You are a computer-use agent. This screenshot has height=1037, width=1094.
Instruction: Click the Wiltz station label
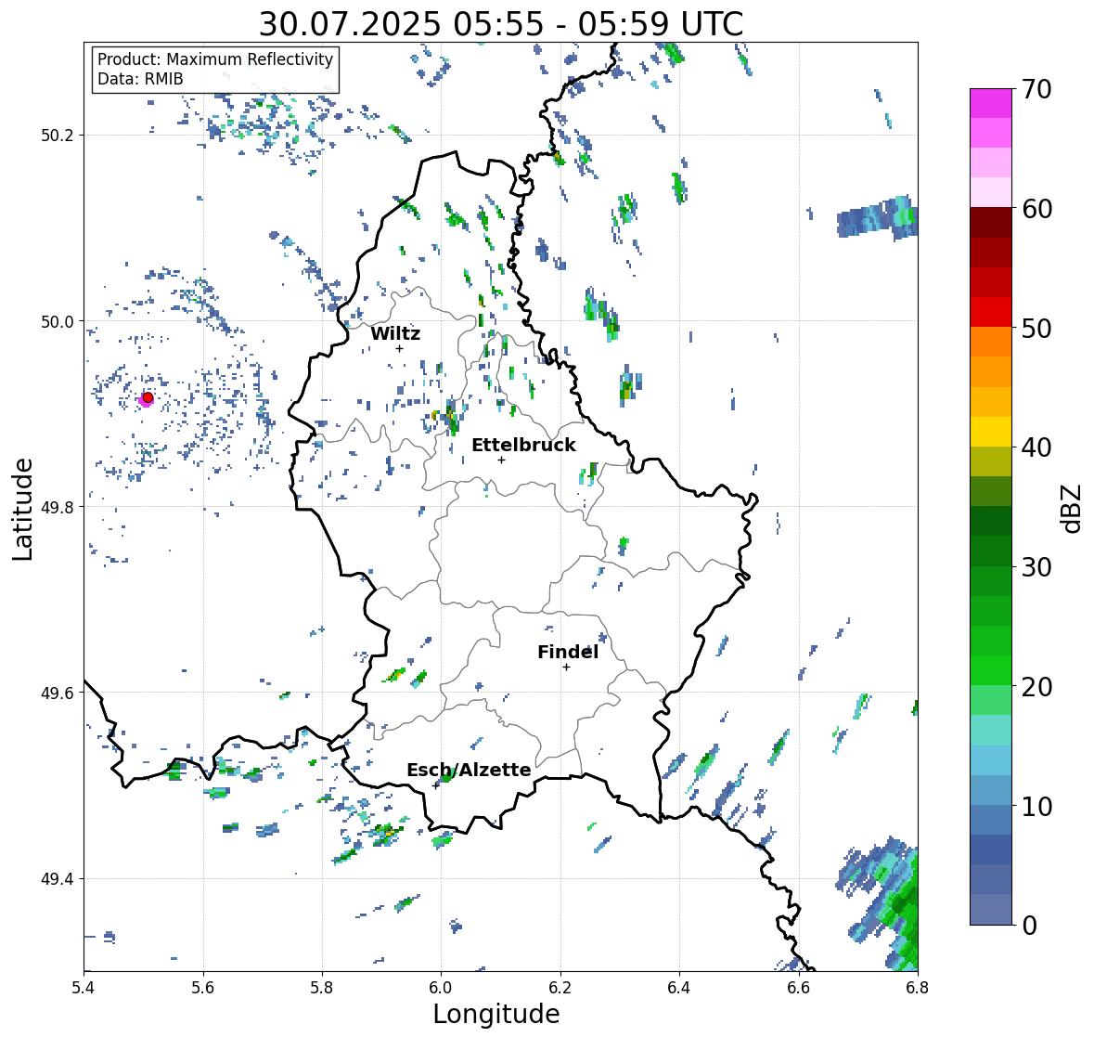tap(395, 333)
